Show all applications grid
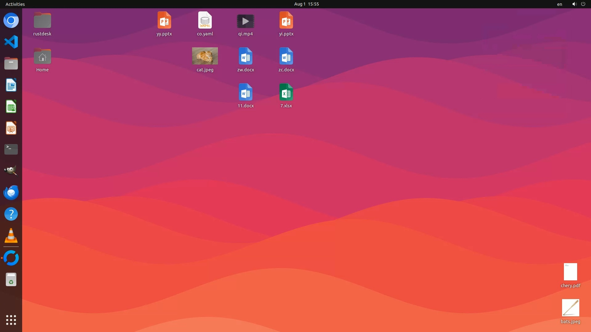 11,320
